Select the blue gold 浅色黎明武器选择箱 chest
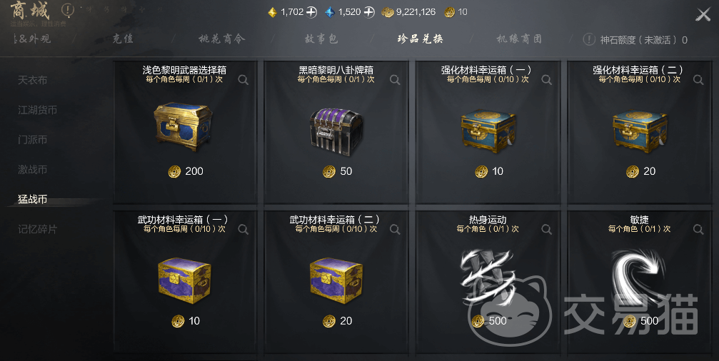The width and height of the screenshot is (719, 361). (x=183, y=126)
